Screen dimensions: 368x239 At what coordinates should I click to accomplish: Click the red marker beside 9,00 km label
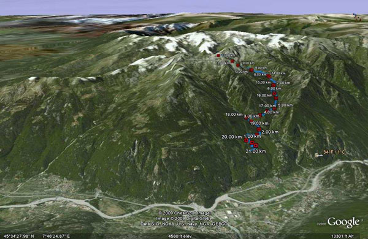[251, 70]
